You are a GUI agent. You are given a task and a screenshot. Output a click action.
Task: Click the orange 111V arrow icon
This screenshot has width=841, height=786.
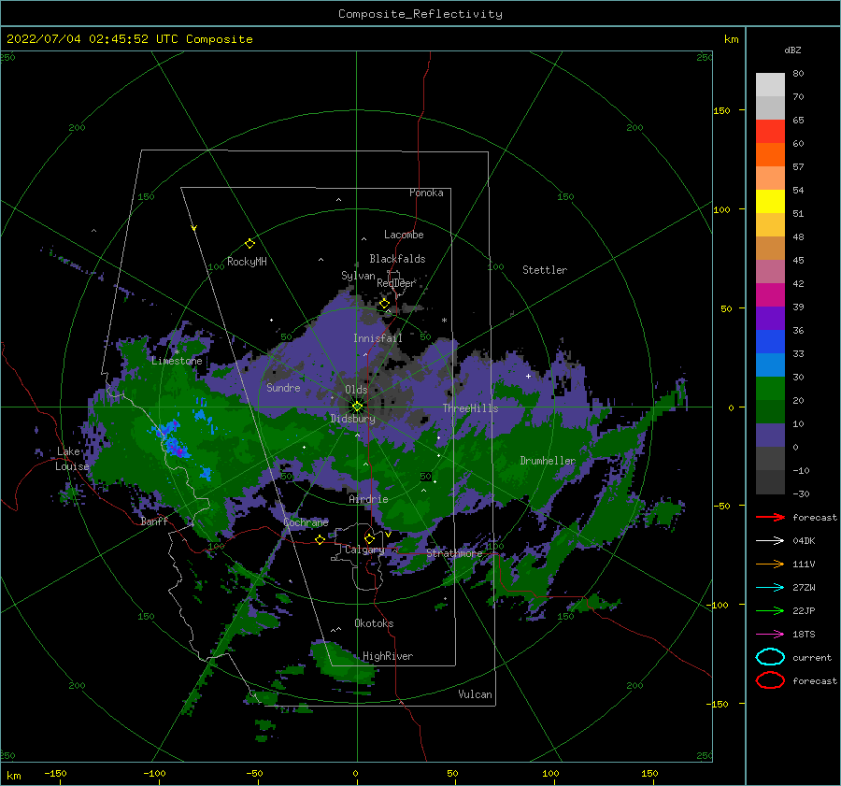pyautogui.click(x=770, y=564)
